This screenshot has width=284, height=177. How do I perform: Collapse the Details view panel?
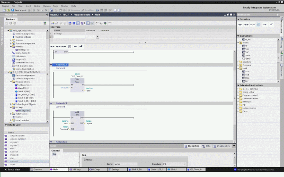[x=6, y=125]
